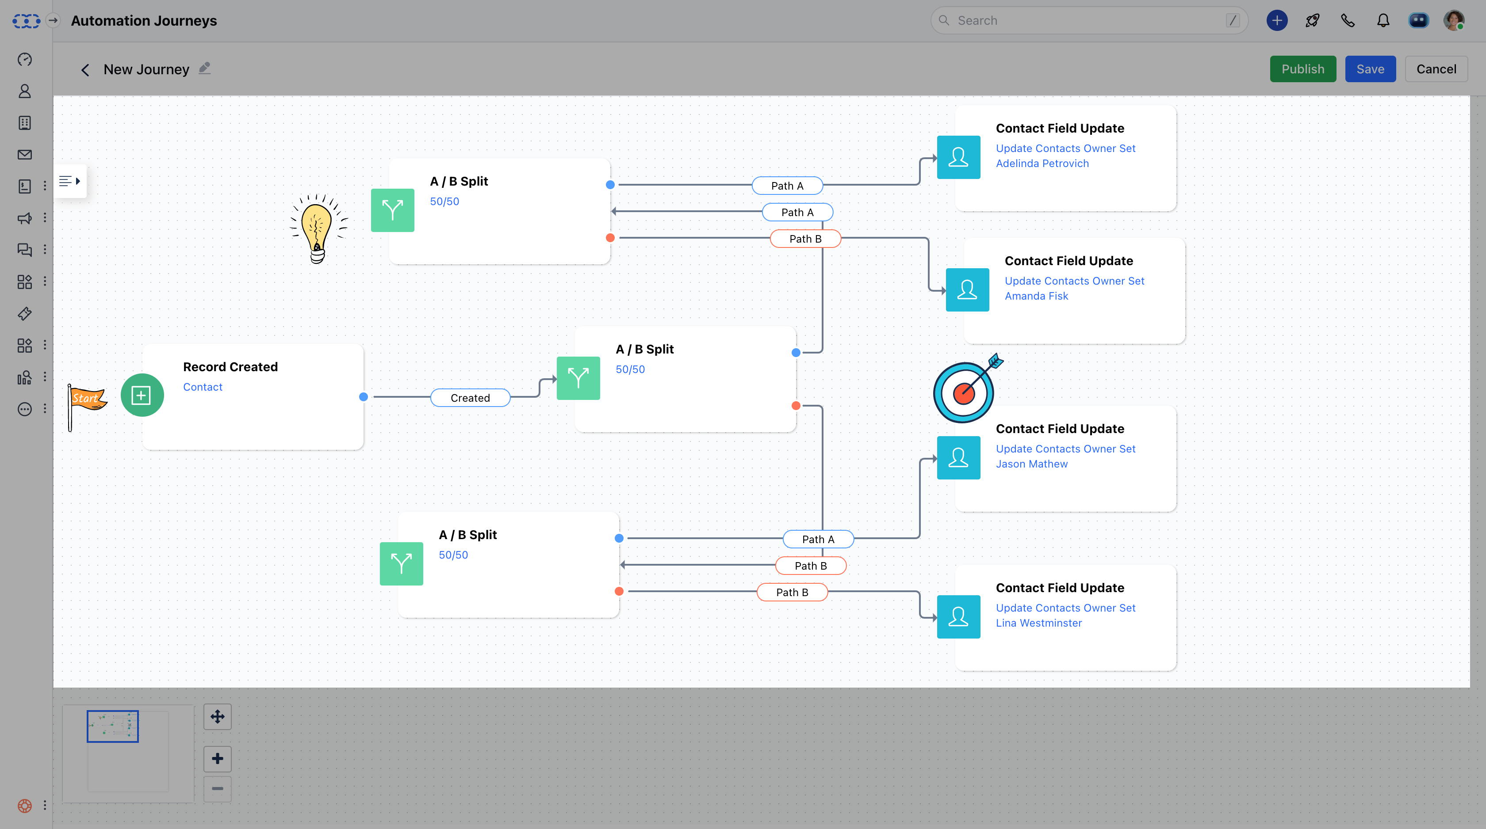Screen dimensions: 1486x829
Task: Click the minimap canvas thumbnail
Action: 112,726
